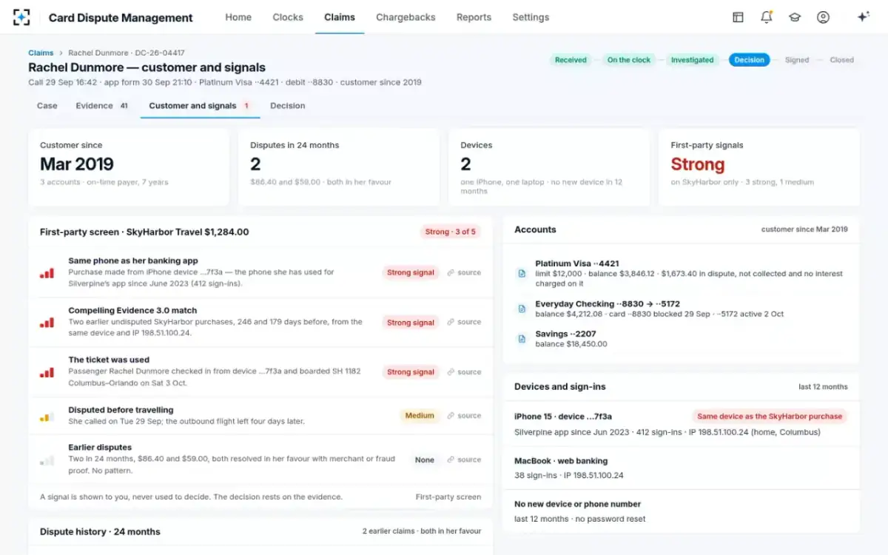Open the user profile icon
888x555 pixels.
click(823, 17)
